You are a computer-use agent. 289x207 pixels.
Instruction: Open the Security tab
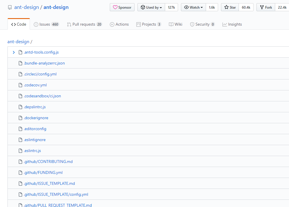click(202, 24)
